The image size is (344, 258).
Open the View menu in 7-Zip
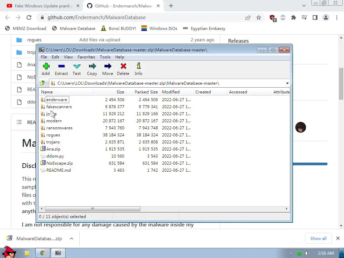[x=69, y=57]
